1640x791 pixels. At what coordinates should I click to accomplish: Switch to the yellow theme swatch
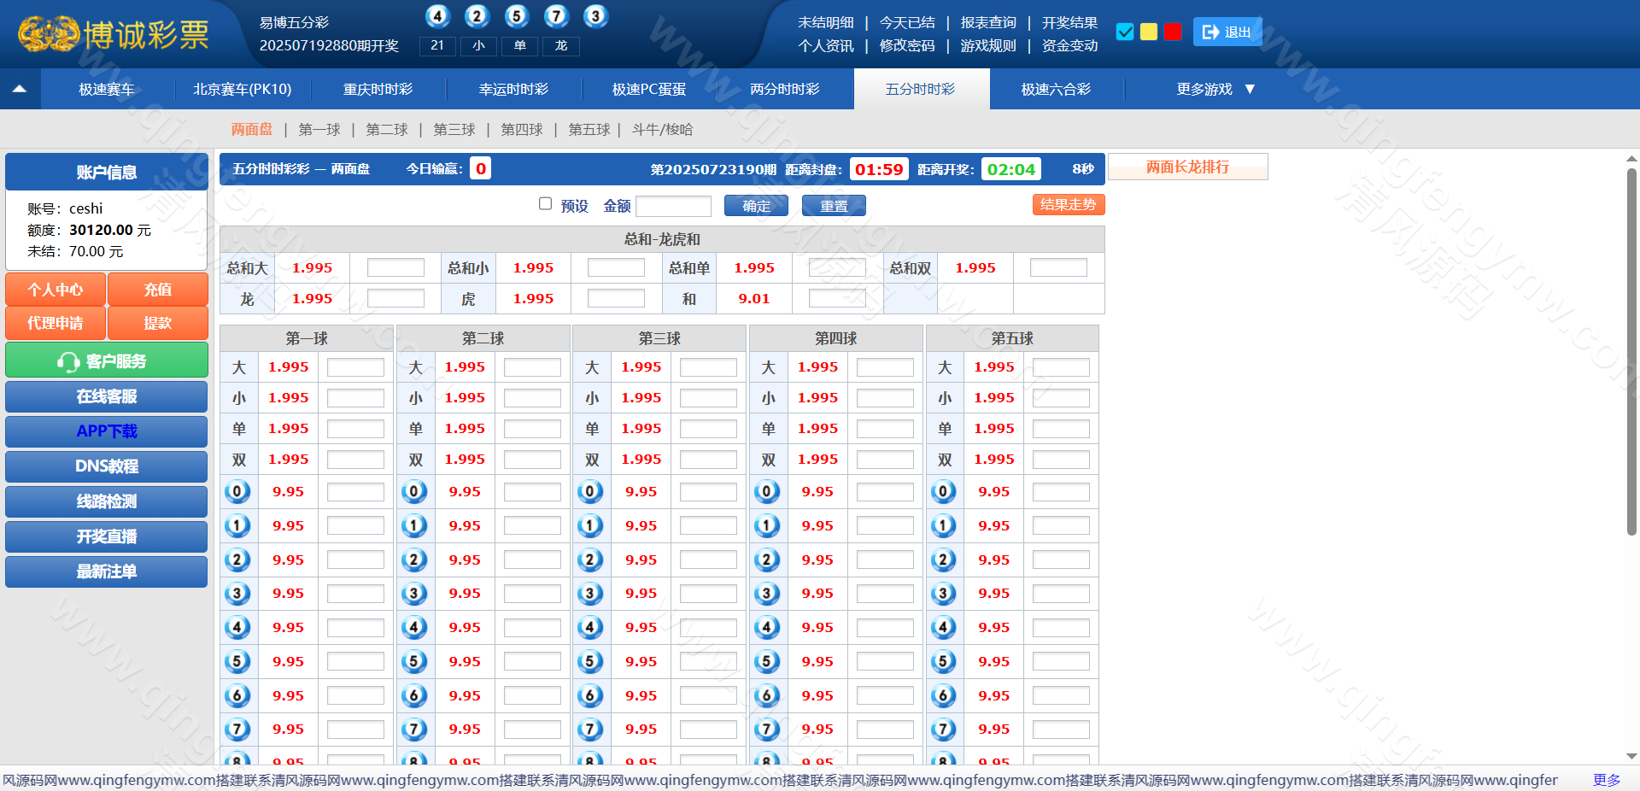click(x=1149, y=32)
